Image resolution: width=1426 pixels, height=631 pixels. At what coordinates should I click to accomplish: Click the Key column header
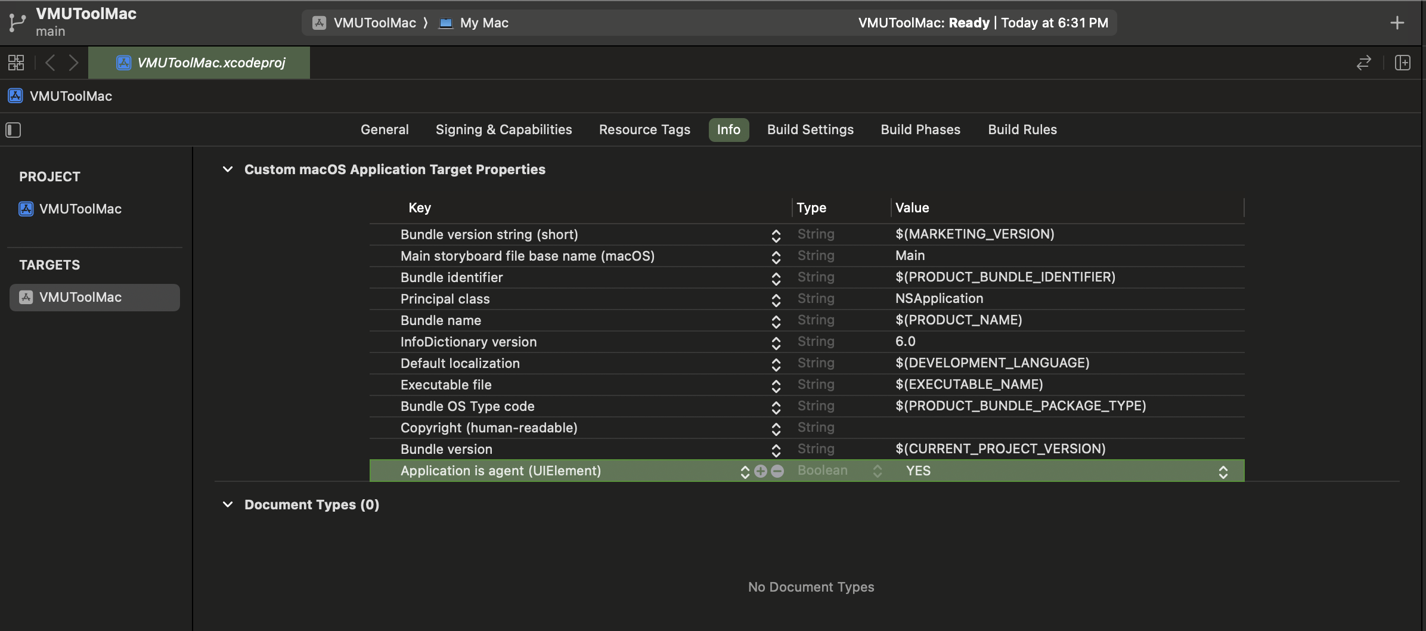tap(420, 208)
